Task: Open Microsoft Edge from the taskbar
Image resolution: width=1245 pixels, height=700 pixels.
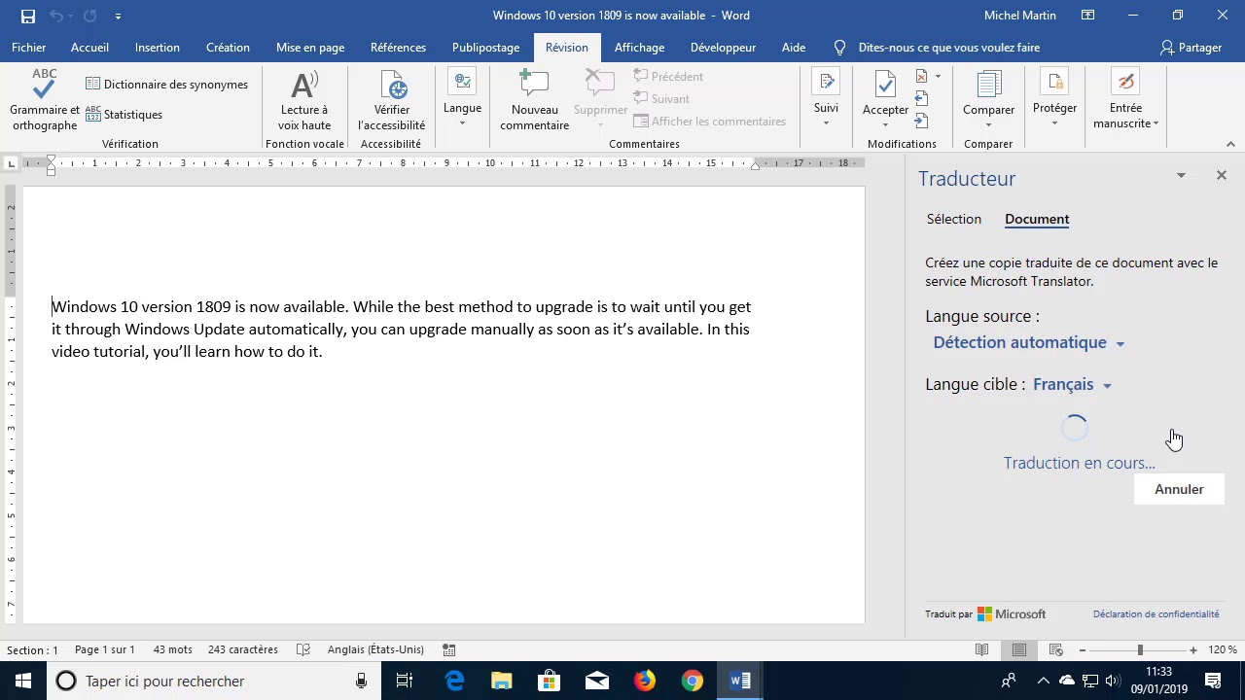Action: [x=454, y=681]
